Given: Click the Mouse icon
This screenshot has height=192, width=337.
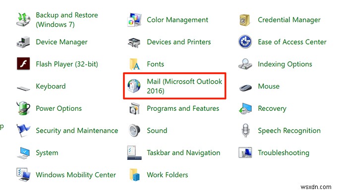Looking at the screenshot, I should tap(245, 87).
